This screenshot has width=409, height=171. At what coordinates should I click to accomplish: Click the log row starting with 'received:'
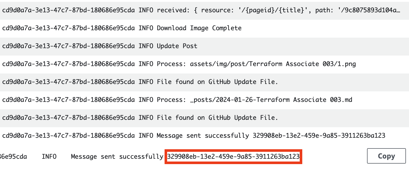[204, 10]
